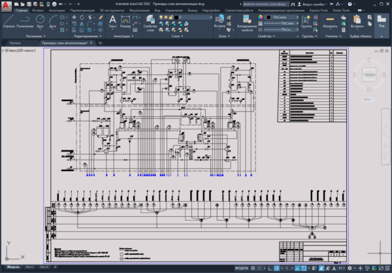Click the Группа group tool
The width and height of the screenshot is (392, 273).
coord(306,22)
